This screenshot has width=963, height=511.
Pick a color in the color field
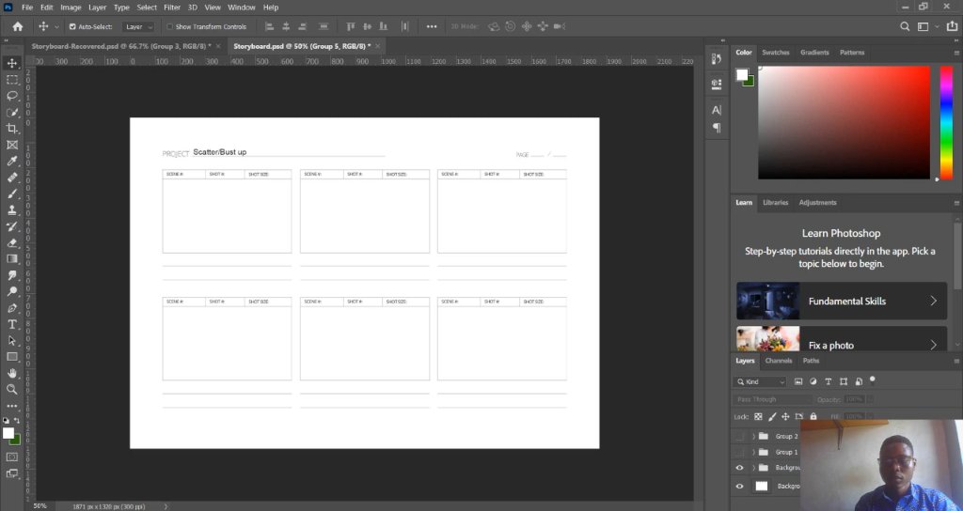(x=844, y=123)
